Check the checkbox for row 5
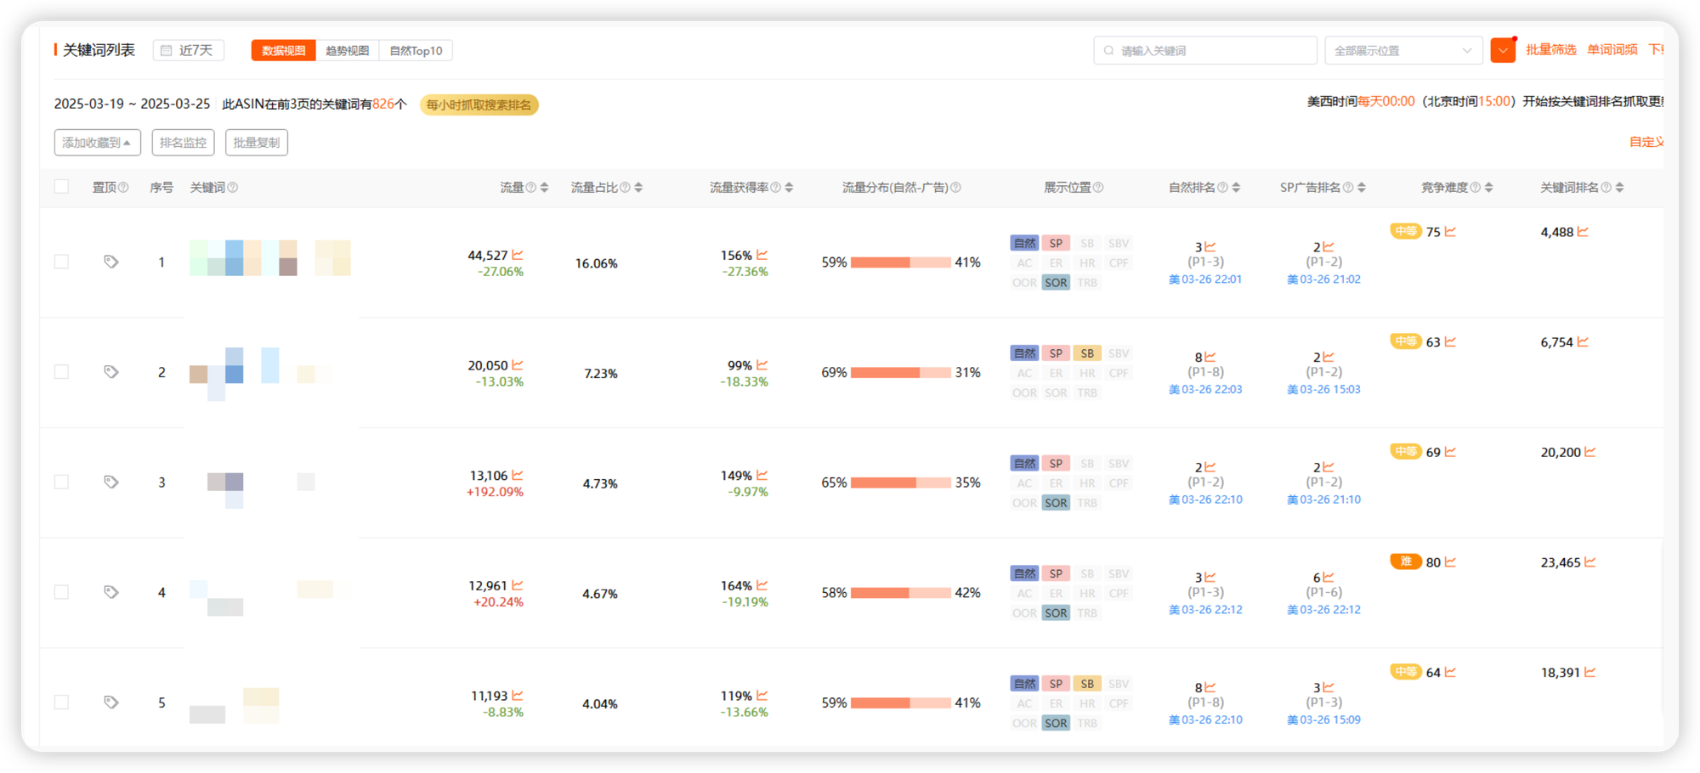Image resolution: width=1700 pixels, height=773 pixels. tap(61, 702)
